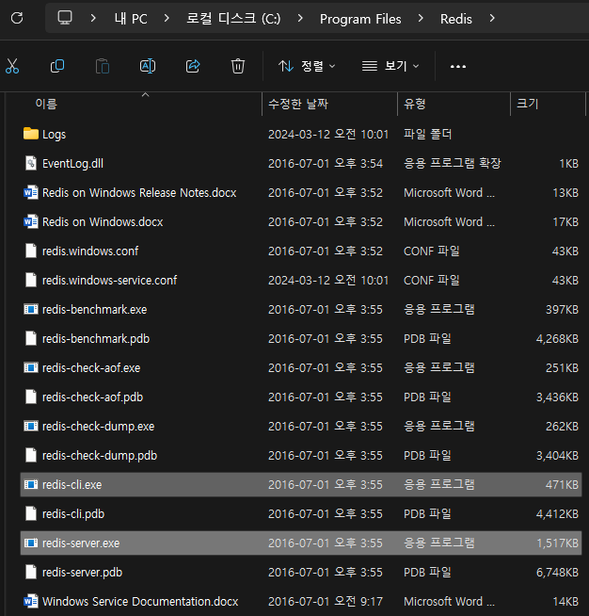Sort by the 크기 column header
Viewport: 589px width, 616px height.
[x=548, y=104]
